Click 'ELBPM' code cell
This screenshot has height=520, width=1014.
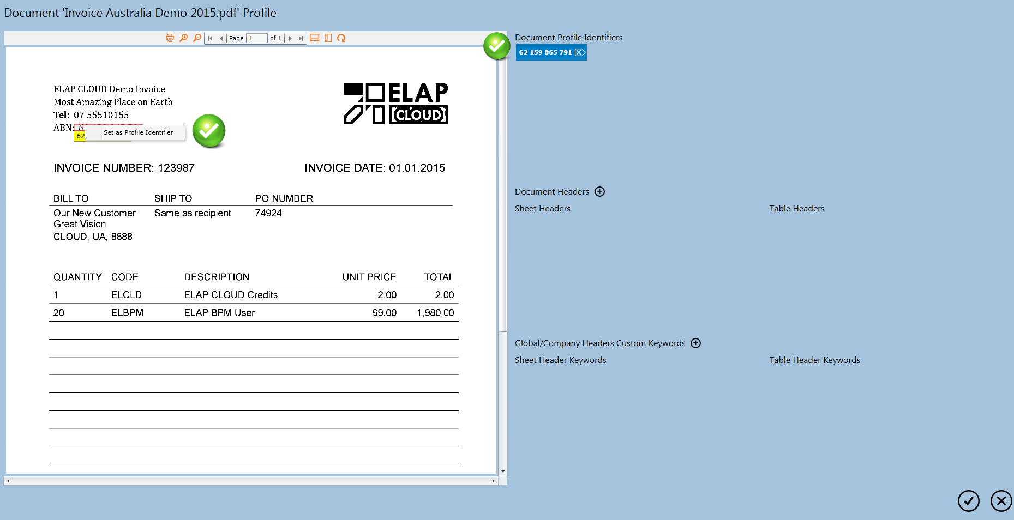[127, 313]
